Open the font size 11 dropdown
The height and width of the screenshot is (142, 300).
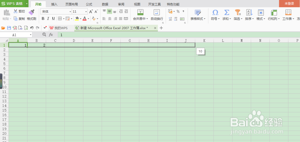click(86, 12)
